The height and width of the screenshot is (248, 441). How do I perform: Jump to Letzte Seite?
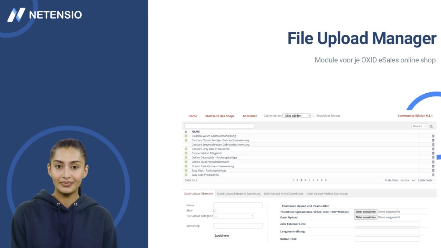(x=425, y=180)
